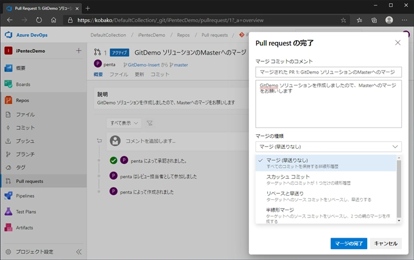Click the iPentecDemo project icon
Viewport: 414px width, 260px height.
(9, 50)
